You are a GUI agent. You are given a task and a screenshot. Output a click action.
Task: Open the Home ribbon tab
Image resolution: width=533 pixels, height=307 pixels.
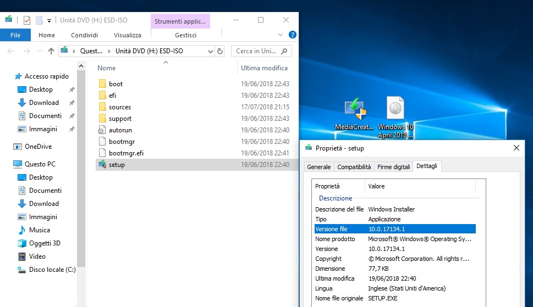point(47,35)
